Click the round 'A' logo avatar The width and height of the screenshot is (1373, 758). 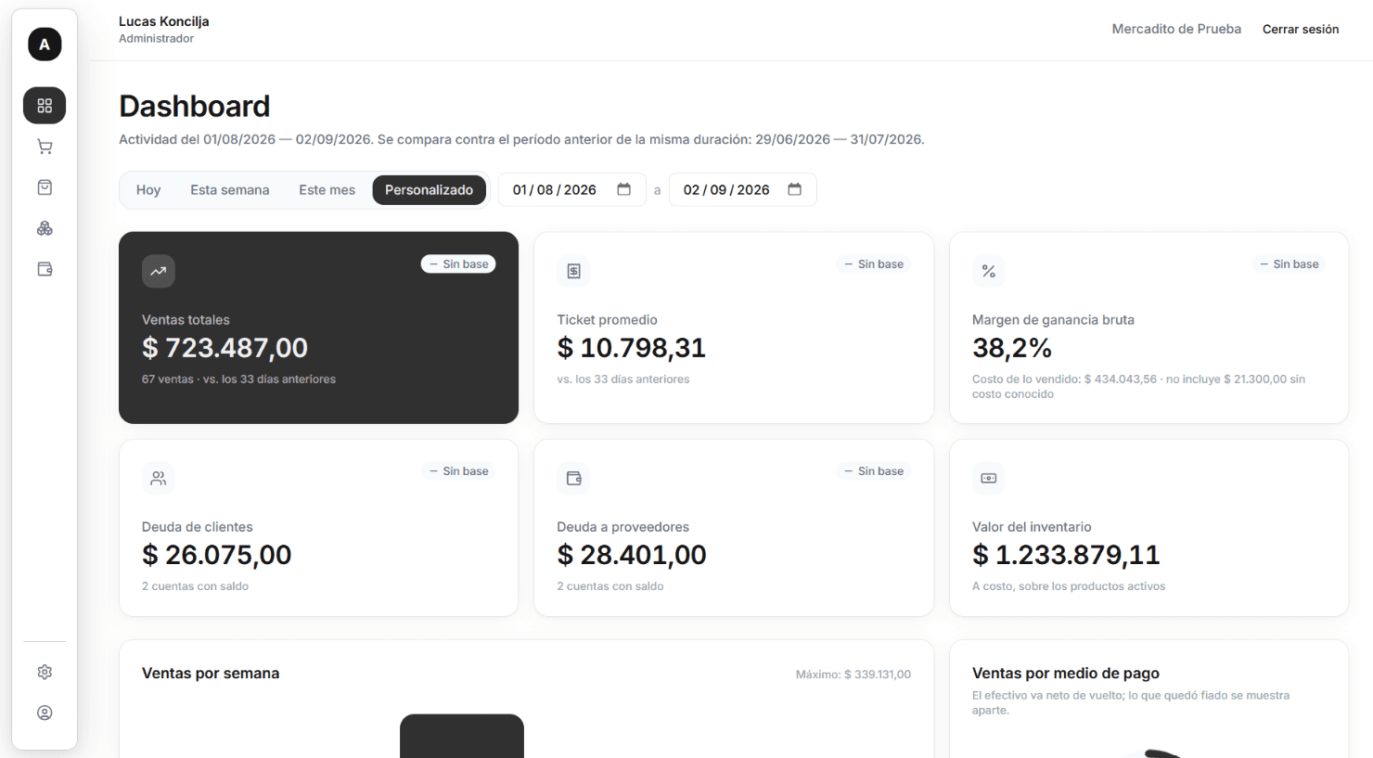(x=45, y=45)
